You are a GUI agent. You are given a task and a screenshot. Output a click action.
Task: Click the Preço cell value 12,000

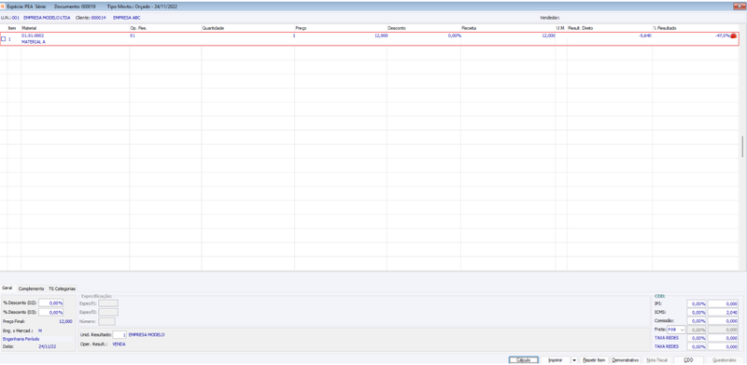(381, 35)
